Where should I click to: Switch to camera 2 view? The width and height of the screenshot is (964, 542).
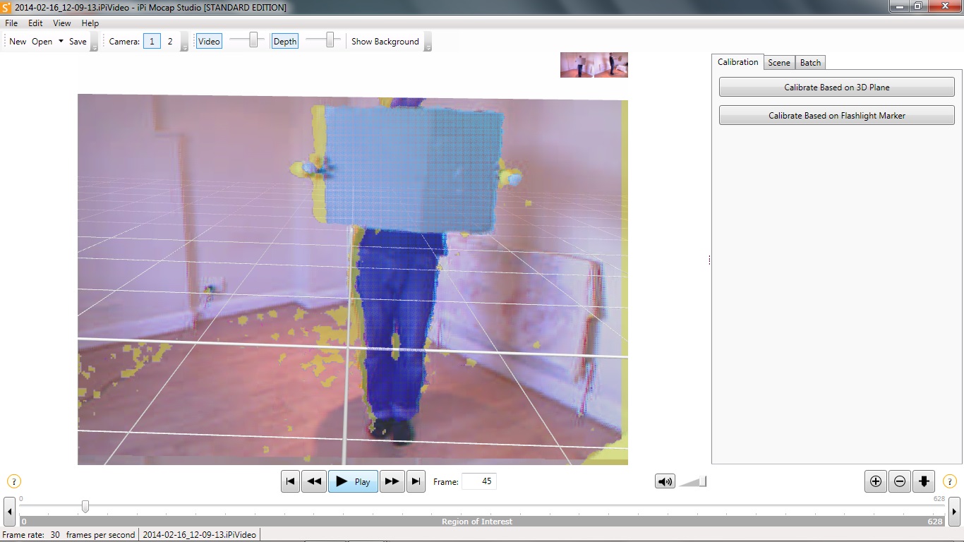(170, 42)
